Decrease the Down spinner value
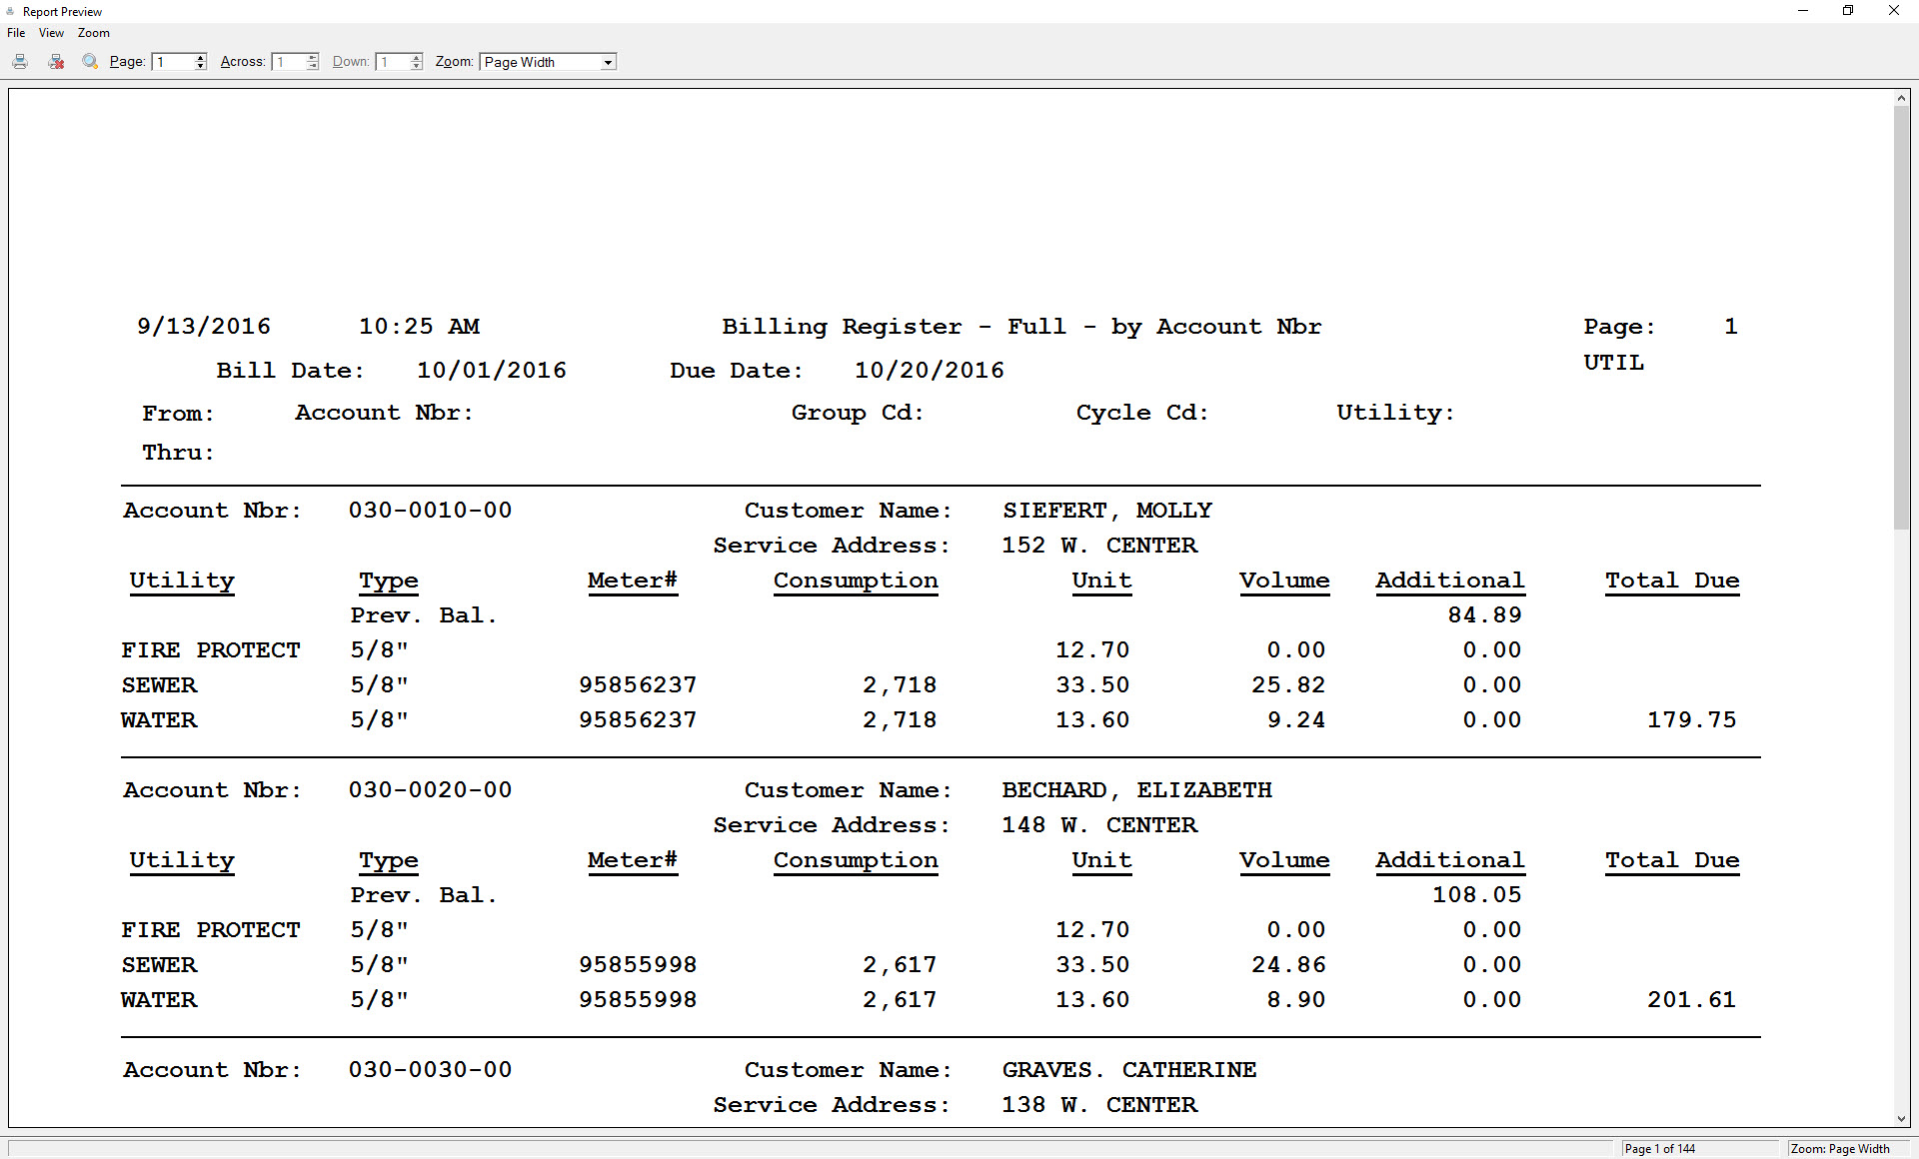This screenshot has width=1919, height=1159. pyautogui.click(x=417, y=66)
